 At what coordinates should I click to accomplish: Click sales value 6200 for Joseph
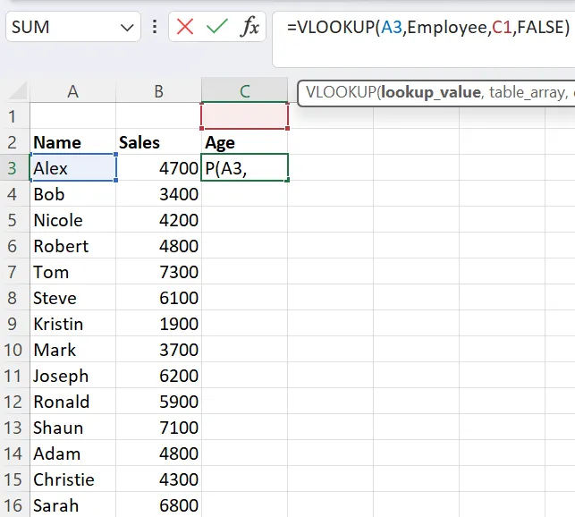[158, 376]
